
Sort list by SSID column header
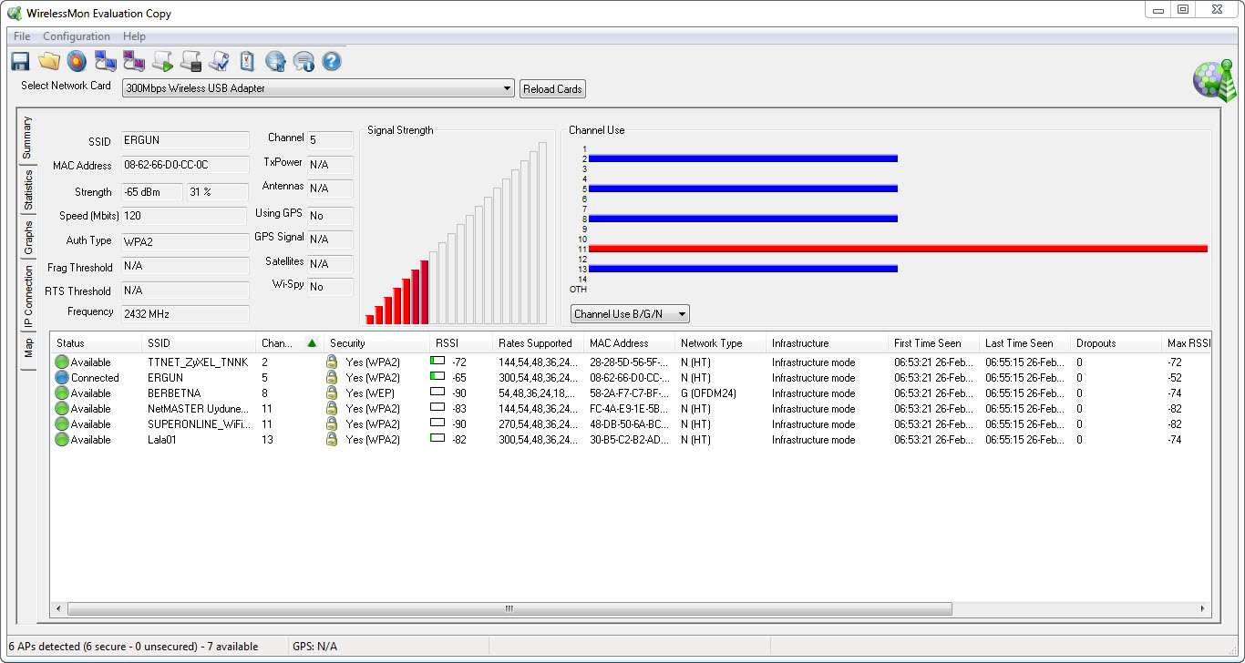[198, 343]
